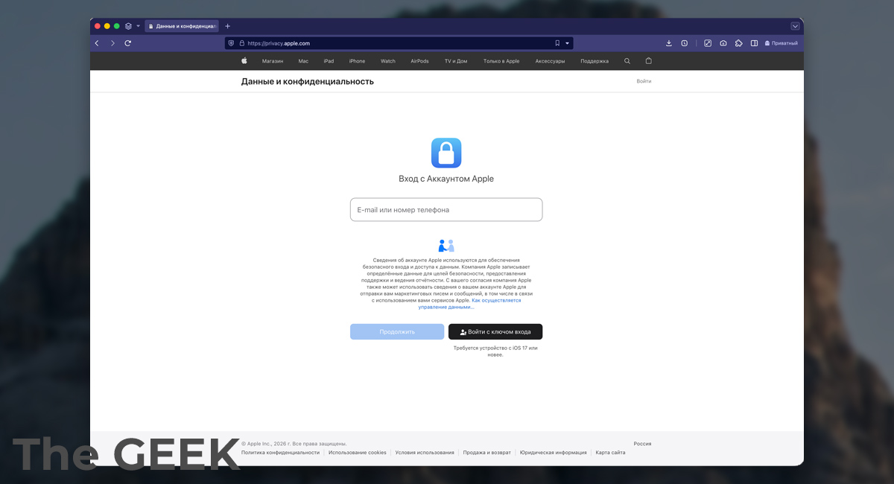Click the tracking protection shield icon
The height and width of the screenshot is (484, 894).
[231, 43]
